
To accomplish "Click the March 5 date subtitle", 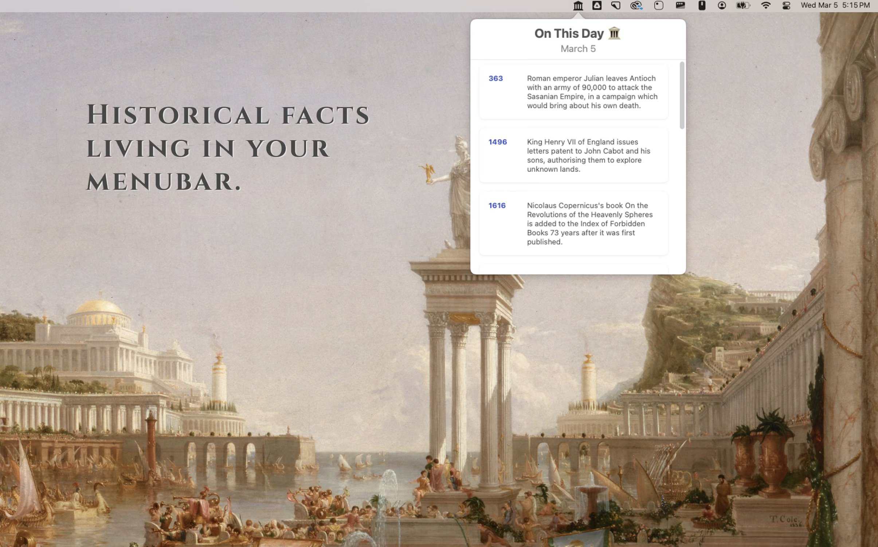I will tap(578, 49).
